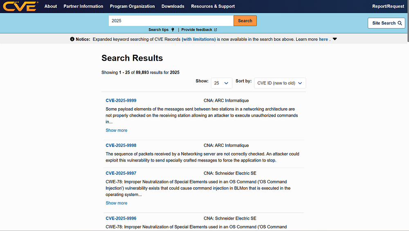Open the Program Organization menu
Image resolution: width=409 pixels, height=231 pixels.
[x=132, y=6]
